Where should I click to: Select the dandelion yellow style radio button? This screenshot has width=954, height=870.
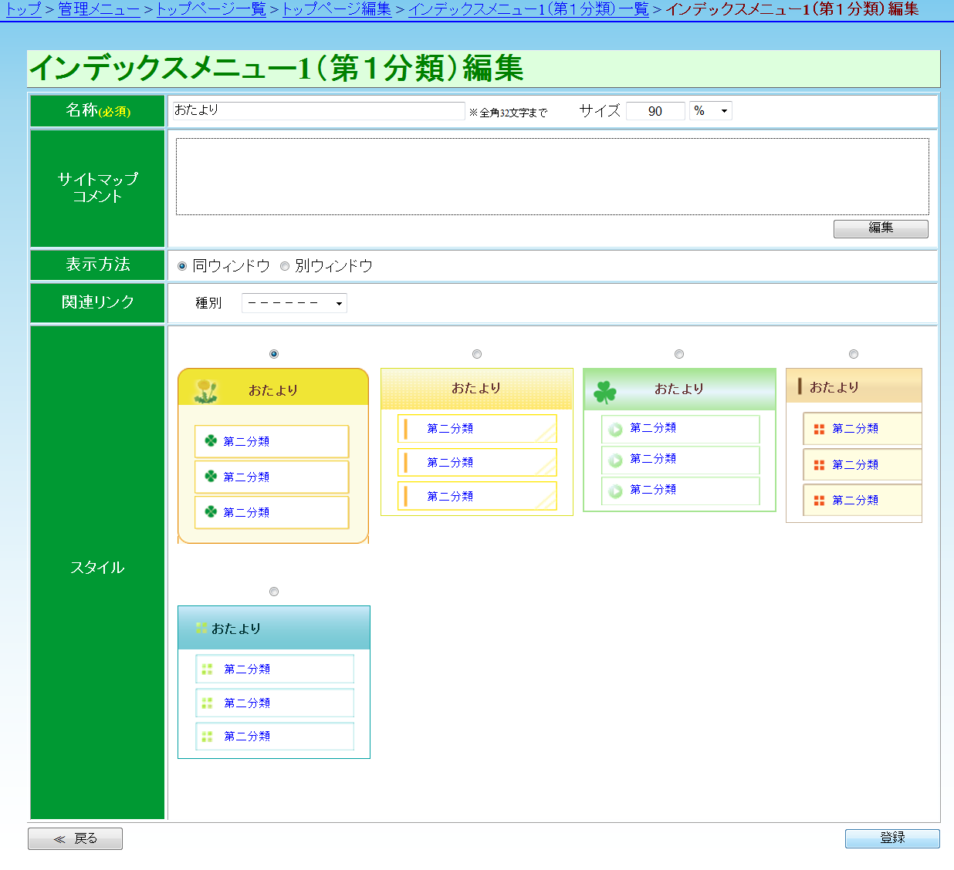273,354
